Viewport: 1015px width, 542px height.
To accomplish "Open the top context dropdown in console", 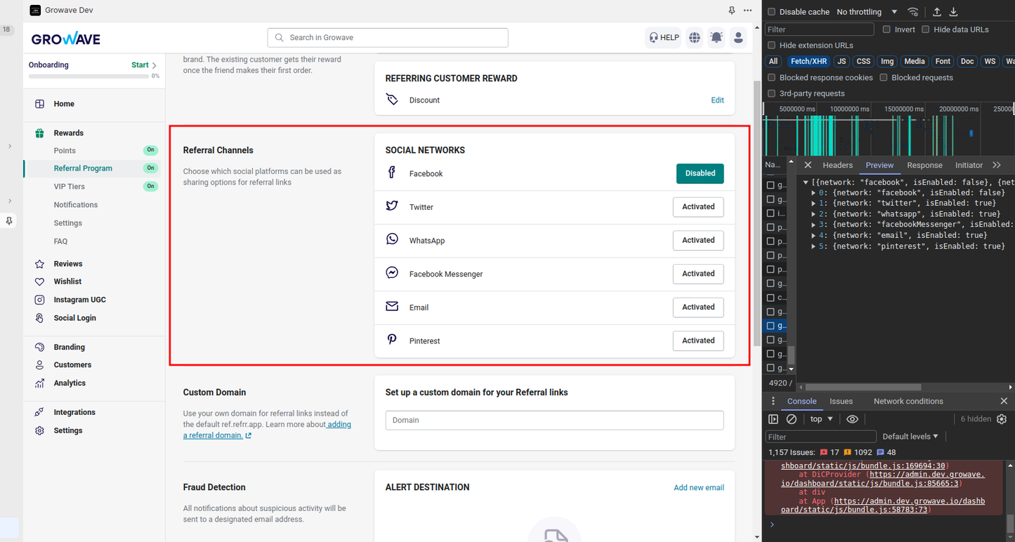I will coord(820,419).
